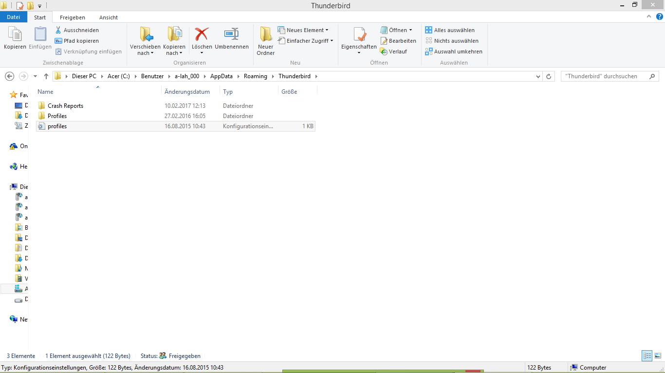Open the Datei tab

14,17
